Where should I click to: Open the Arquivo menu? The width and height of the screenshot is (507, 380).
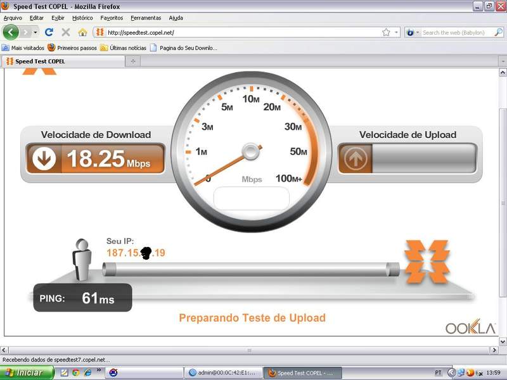click(x=13, y=18)
